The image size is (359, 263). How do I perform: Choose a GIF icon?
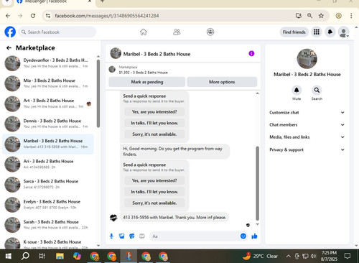[142, 236]
